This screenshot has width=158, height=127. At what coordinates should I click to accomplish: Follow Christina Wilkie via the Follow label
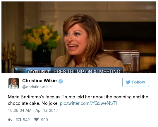tap(138, 82)
